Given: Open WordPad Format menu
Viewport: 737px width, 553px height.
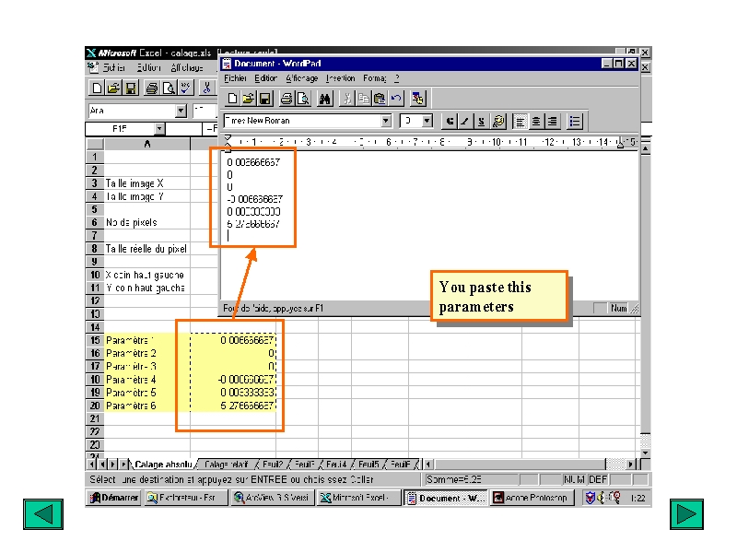Looking at the screenshot, I should [375, 78].
